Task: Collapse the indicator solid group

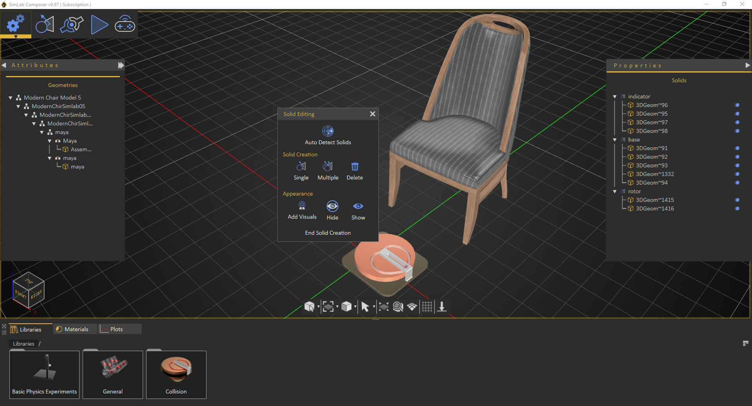Action: pos(615,96)
